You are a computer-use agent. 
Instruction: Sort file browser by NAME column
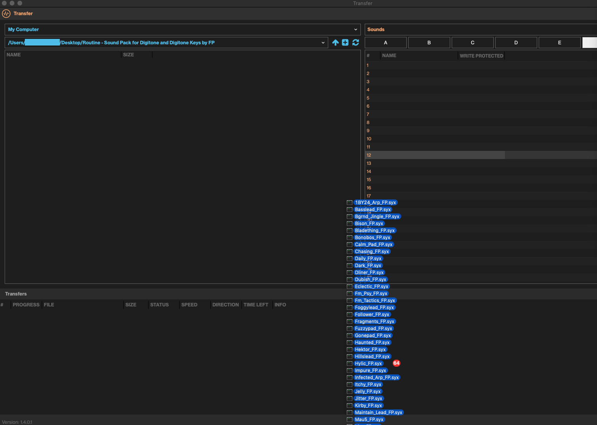(x=14, y=55)
